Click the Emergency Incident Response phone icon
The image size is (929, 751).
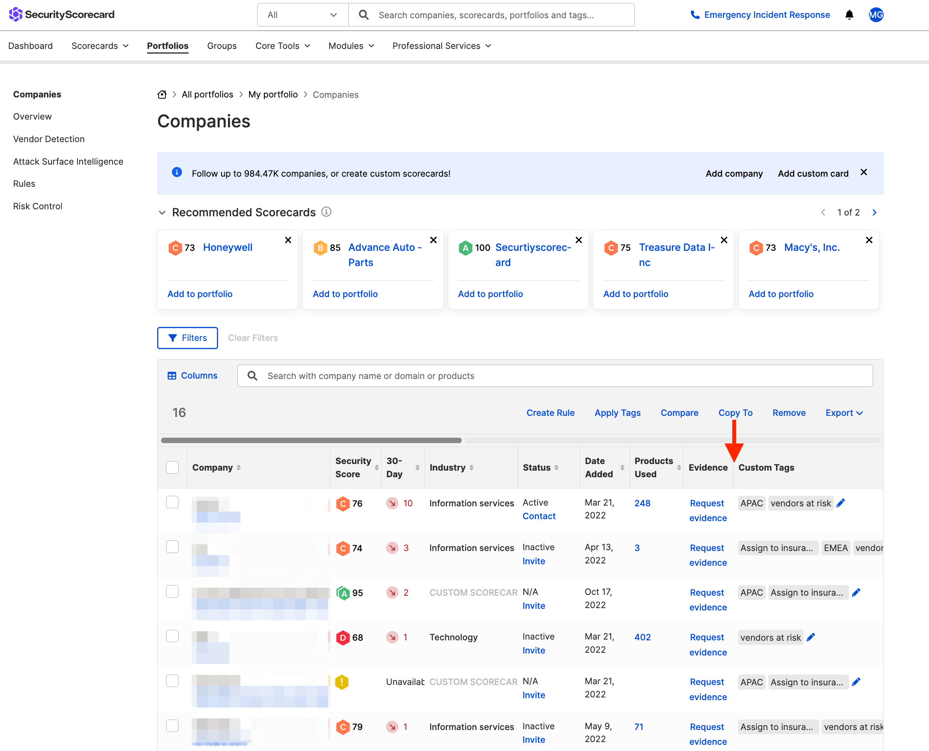click(695, 15)
